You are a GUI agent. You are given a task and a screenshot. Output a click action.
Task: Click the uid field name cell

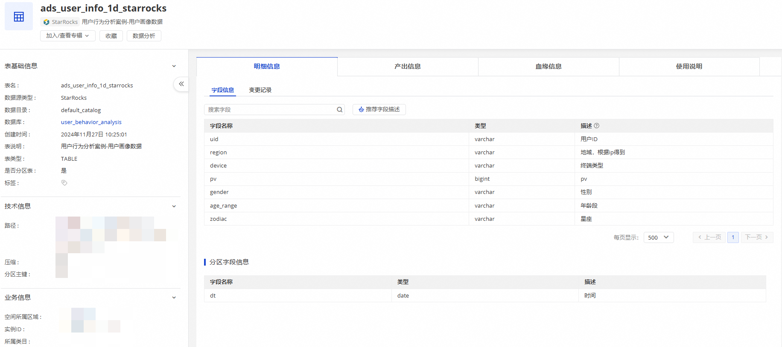pos(336,139)
